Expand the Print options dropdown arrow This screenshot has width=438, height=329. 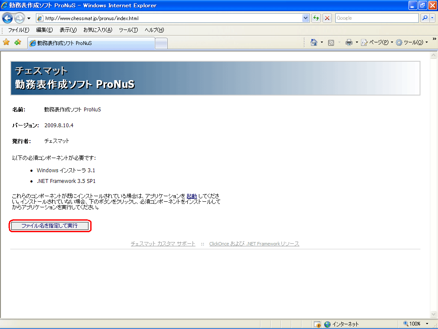(357, 42)
